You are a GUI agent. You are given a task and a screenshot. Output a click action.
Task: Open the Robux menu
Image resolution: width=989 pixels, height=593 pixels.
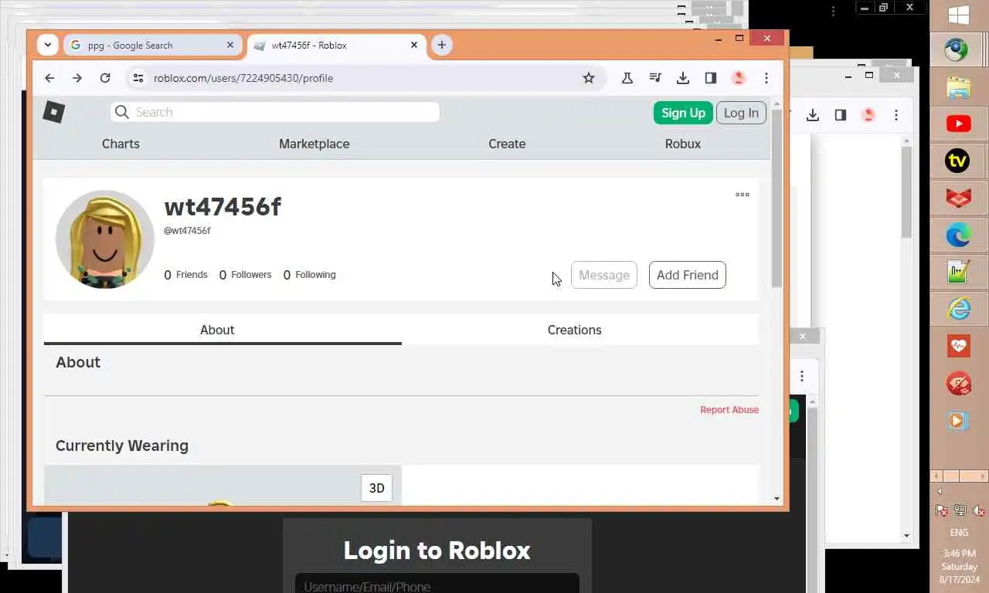pyautogui.click(x=683, y=144)
